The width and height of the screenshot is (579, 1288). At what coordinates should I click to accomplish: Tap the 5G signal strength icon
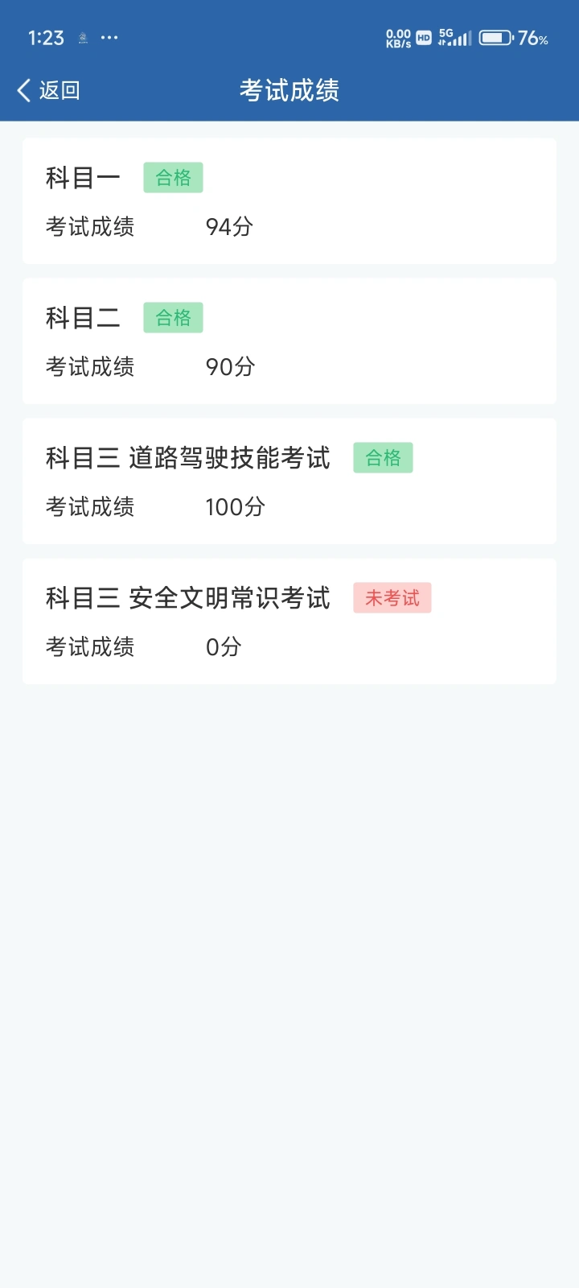(x=454, y=38)
